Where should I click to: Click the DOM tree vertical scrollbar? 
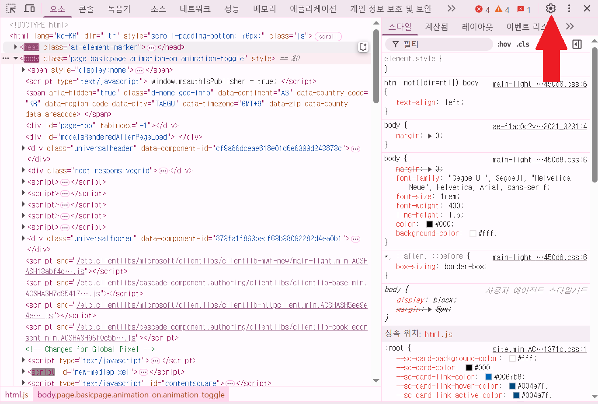(x=376, y=66)
